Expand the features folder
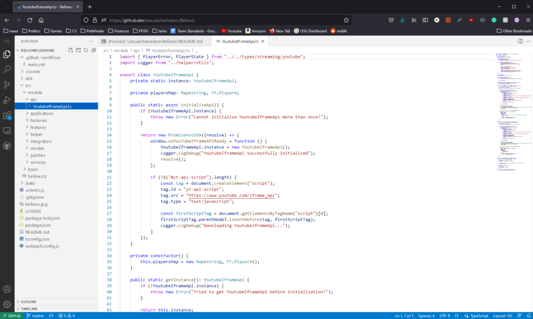The width and height of the screenshot is (533, 319). 38,127
